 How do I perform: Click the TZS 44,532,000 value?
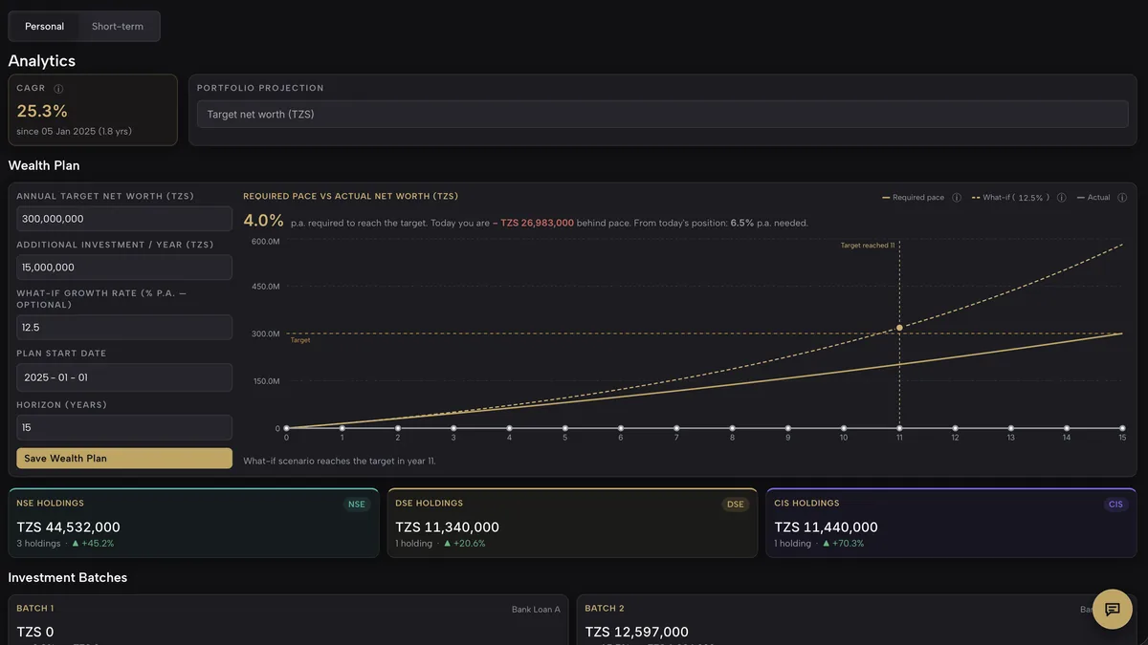pyautogui.click(x=68, y=527)
